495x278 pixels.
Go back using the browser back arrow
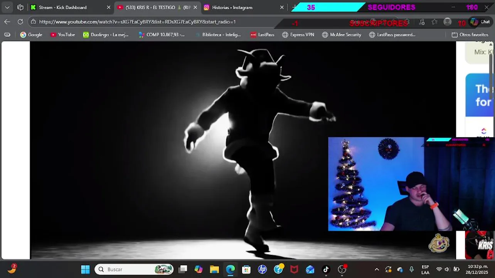[x=7, y=22]
